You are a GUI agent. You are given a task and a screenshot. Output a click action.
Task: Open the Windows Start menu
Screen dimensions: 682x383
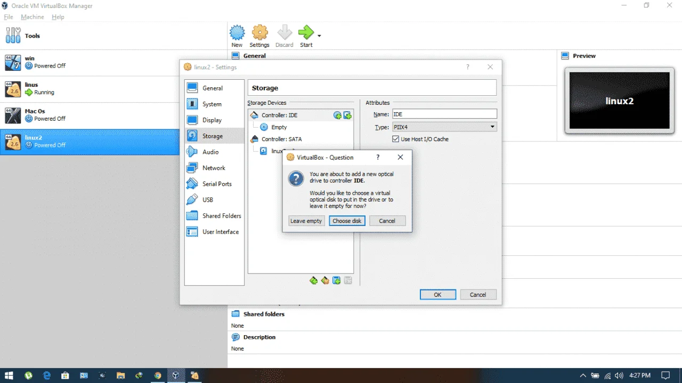point(10,376)
